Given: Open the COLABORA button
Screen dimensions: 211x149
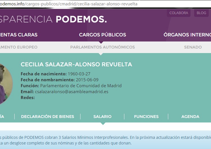Looking at the screenshot, I should tap(179, 13).
